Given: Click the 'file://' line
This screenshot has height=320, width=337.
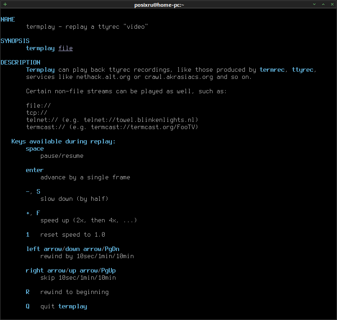Looking at the screenshot, I should point(39,105).
